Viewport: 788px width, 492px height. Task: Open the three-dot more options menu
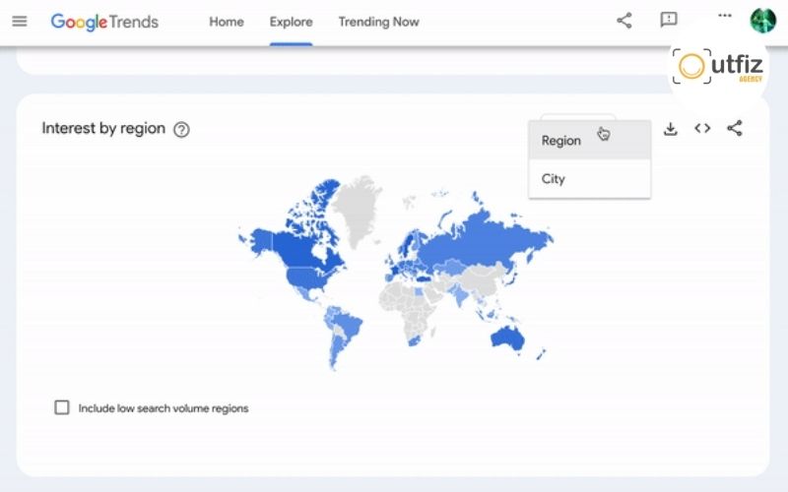(x=725, y=16)
